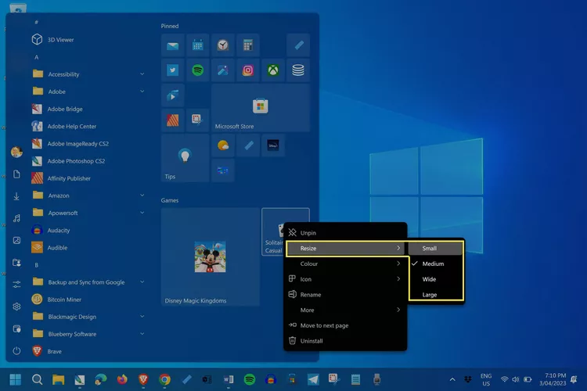The image size is (587, 391).
Task: Open Telegram from the taskbar
Action: 313,380
